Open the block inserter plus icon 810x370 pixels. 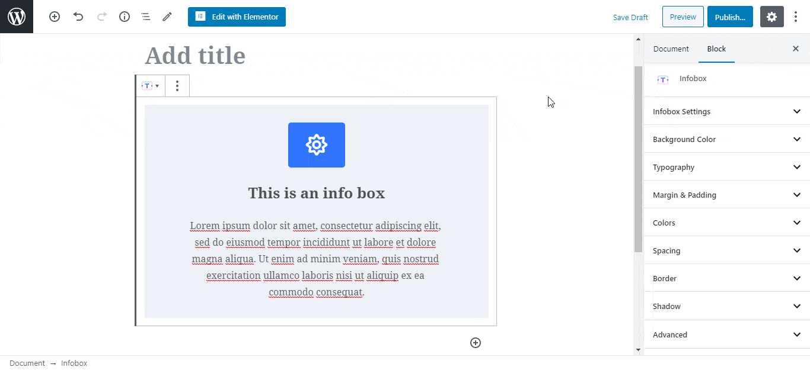pyautogui.click(x=54, y=17)
